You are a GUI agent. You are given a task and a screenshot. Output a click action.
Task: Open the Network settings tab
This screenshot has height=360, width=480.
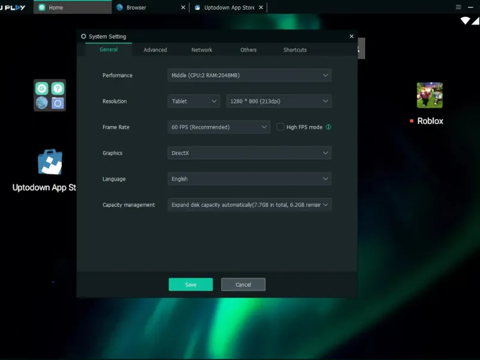202,50
